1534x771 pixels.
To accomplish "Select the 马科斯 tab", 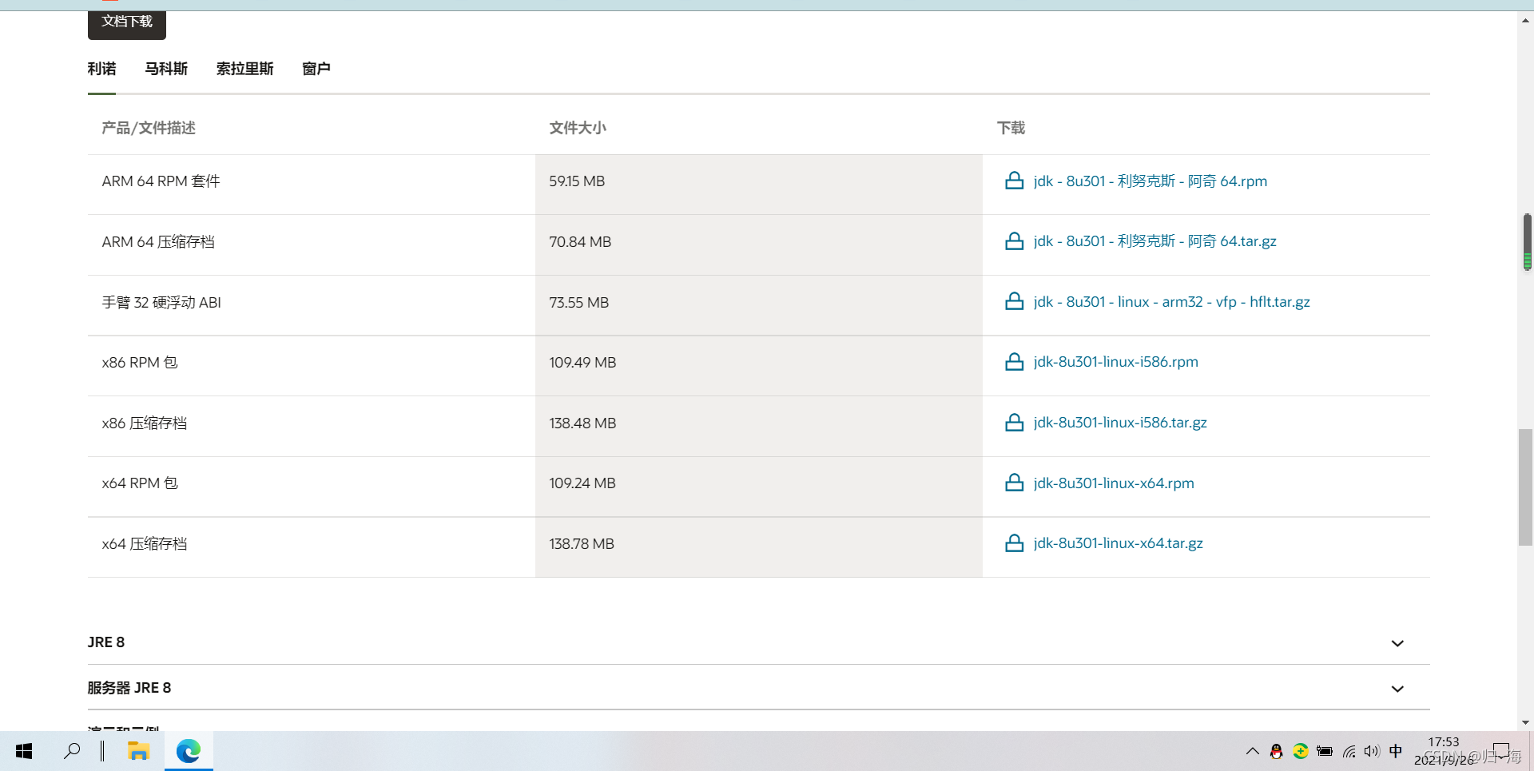I will tap(166, 69).
